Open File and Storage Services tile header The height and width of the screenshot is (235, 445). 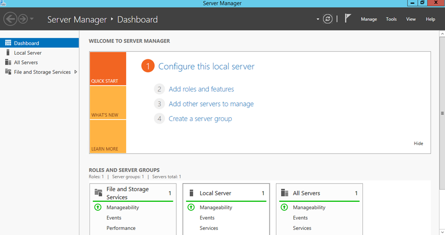[x=133, y=193]
